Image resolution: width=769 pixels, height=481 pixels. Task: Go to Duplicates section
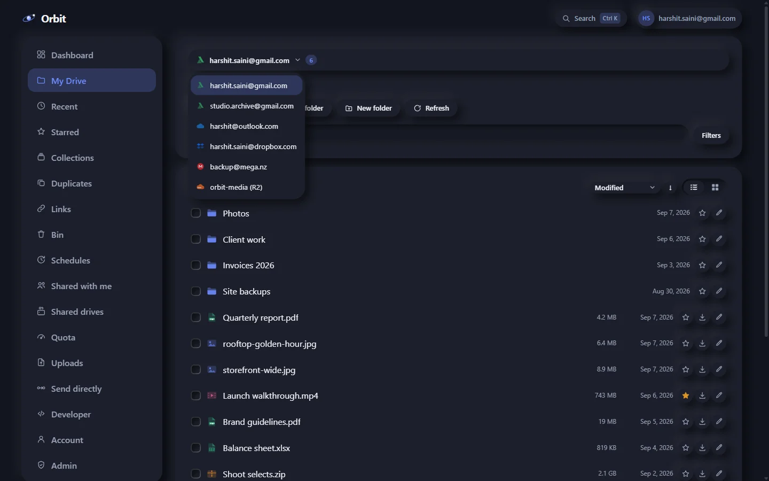[x=92, y=183]
